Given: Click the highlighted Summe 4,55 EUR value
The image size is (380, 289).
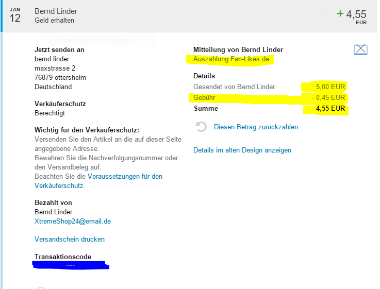Looking at the screenshot, I should click(330, 109).
